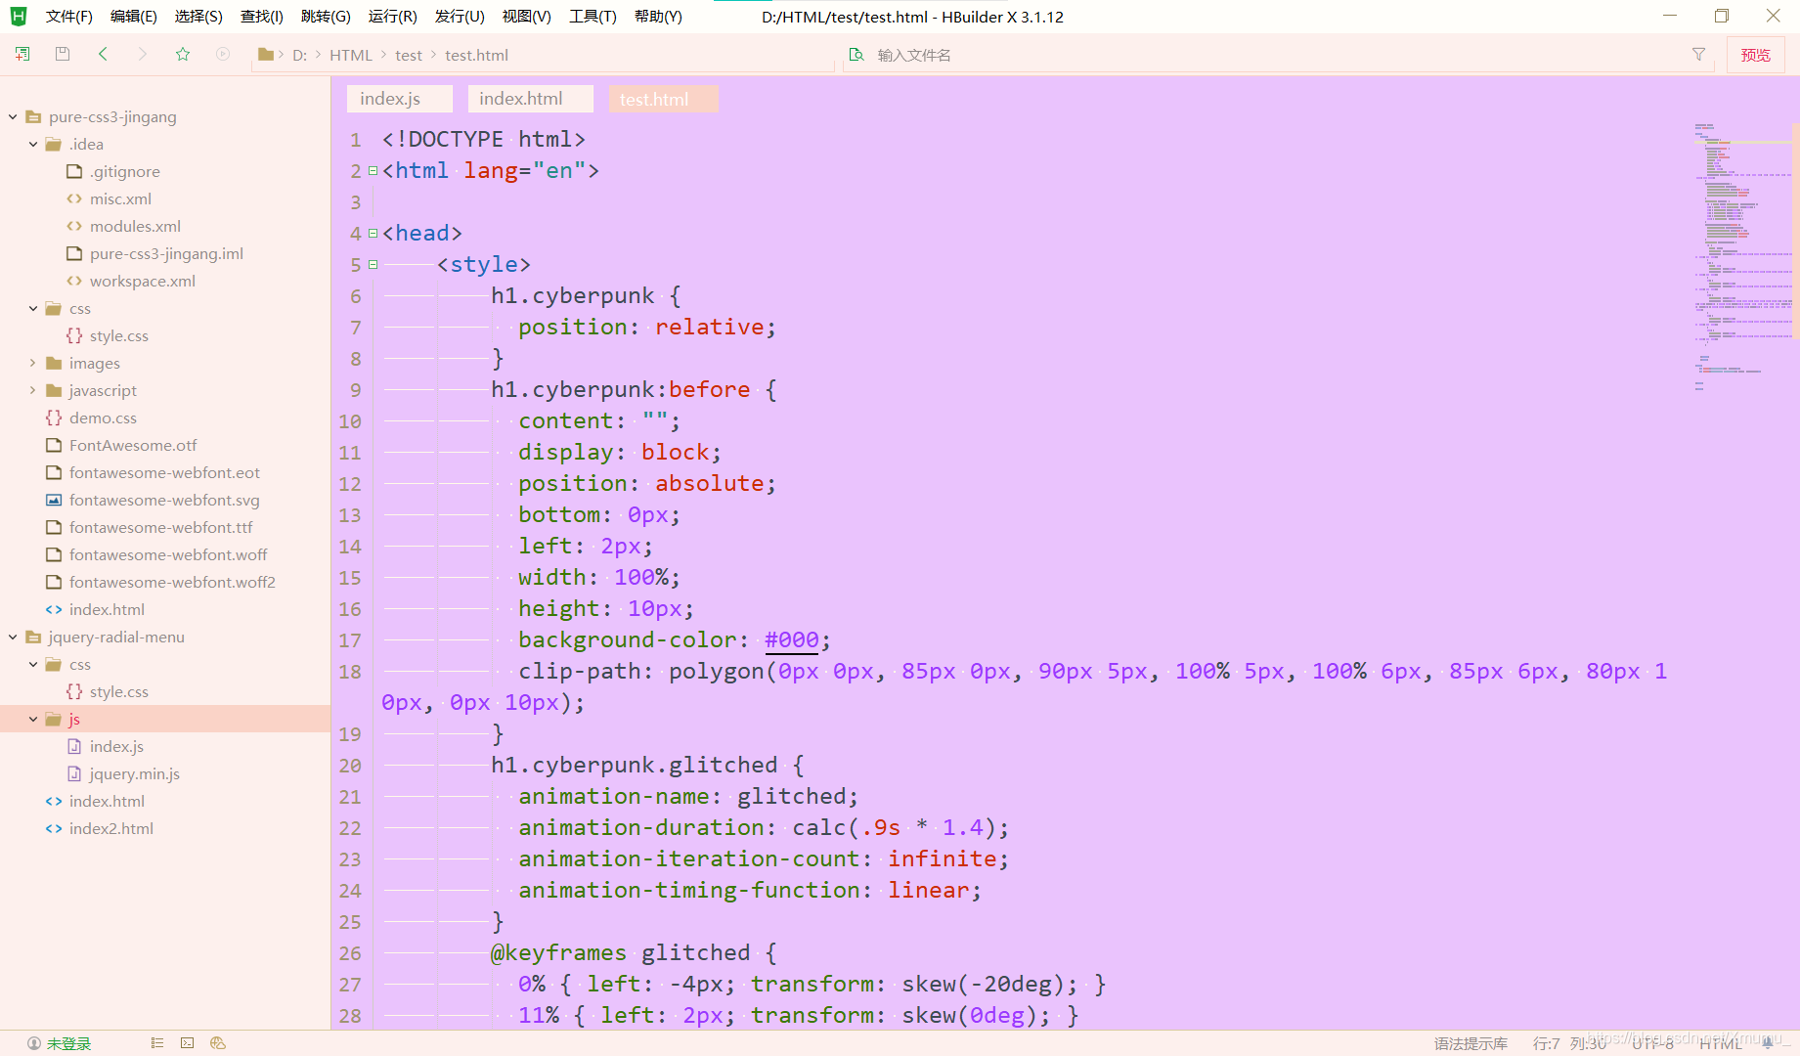
Task: Click the 预览 preview button
Action: coord(1755,55)
